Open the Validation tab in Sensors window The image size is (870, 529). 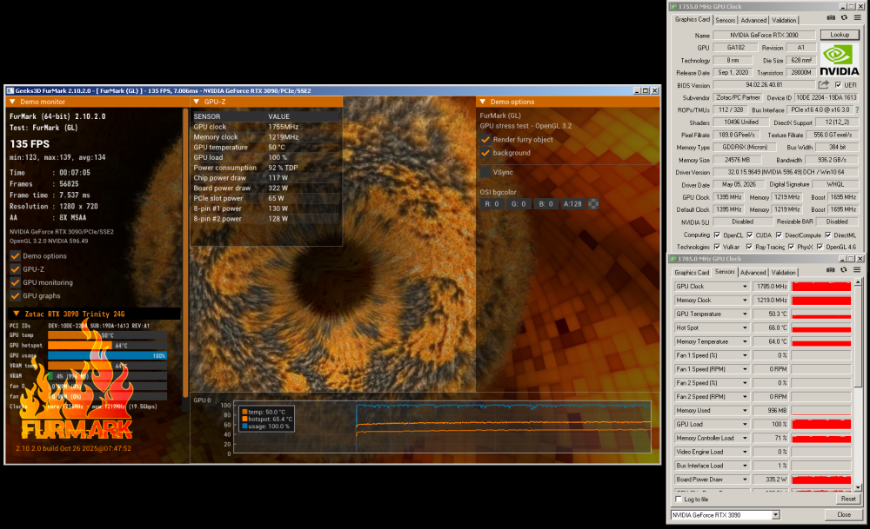tap(783, 273)
